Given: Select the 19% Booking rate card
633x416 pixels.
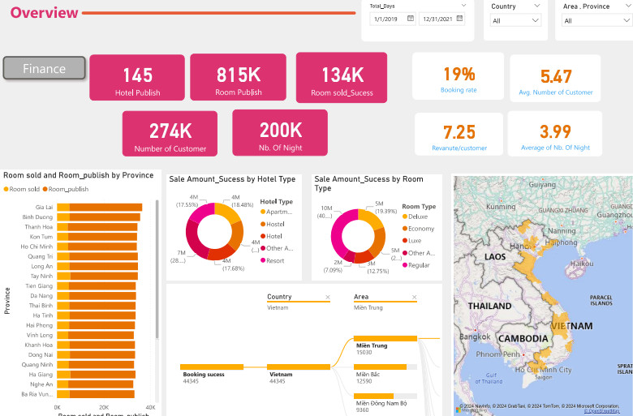Looking at the screenshot, I should point(459,76).
